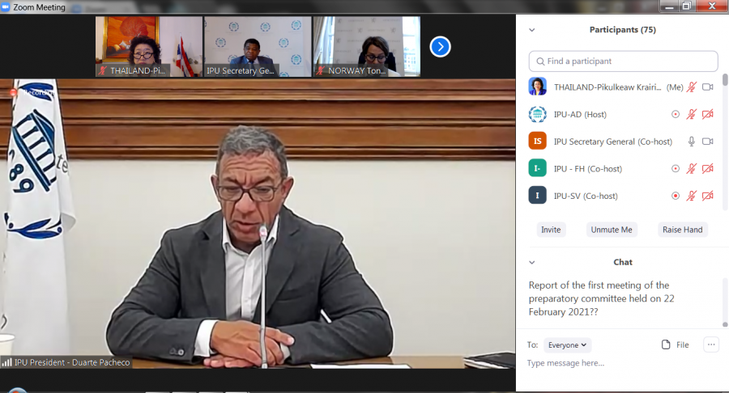
Task: Click recording indicator icon beside IPU-SV
Action: point(676,196)
